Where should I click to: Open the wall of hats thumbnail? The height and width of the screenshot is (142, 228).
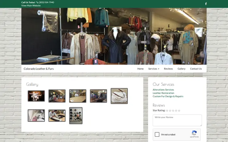click(x=76, y=115)
